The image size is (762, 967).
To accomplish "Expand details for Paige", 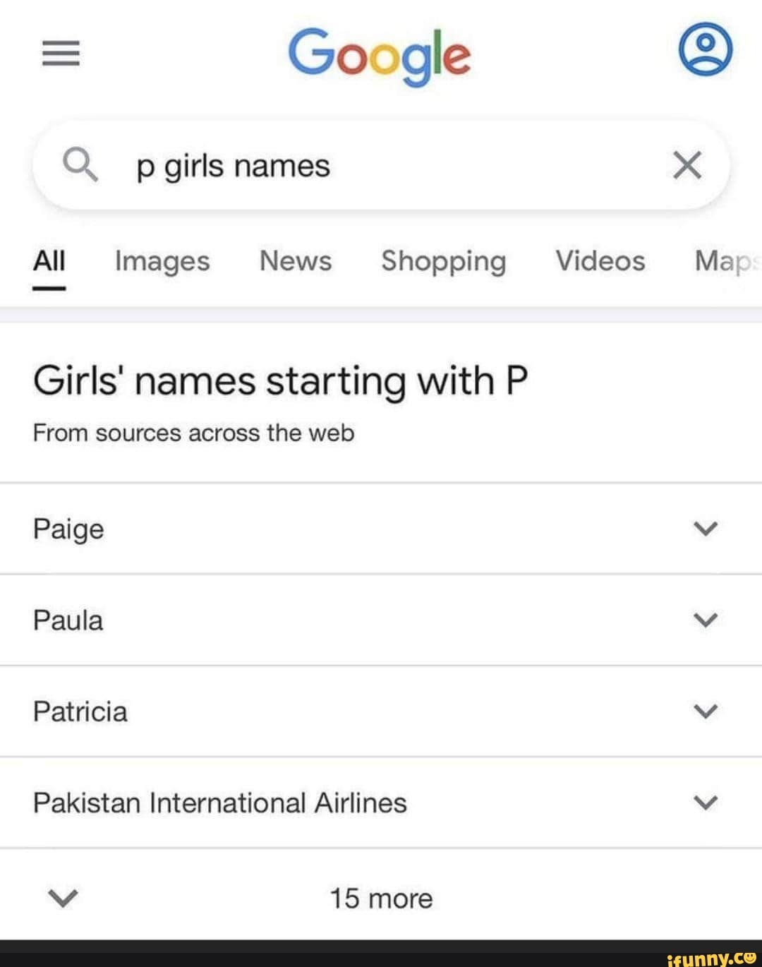I will [706, 528].
